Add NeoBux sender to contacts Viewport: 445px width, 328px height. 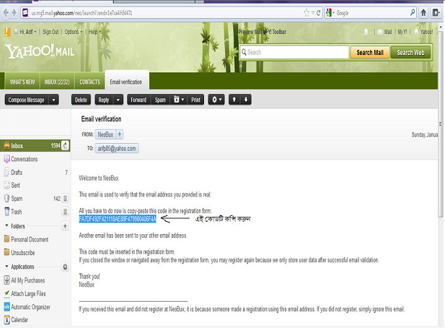click(x=119, y=134)
